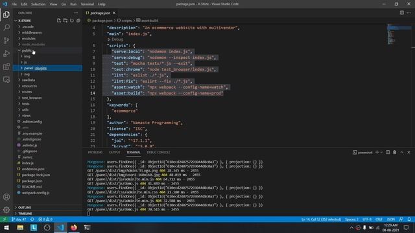The height and width of the screenshot is (233, 415).
Task: Click the editor minimap overview
Action: (x=399, y=34)
